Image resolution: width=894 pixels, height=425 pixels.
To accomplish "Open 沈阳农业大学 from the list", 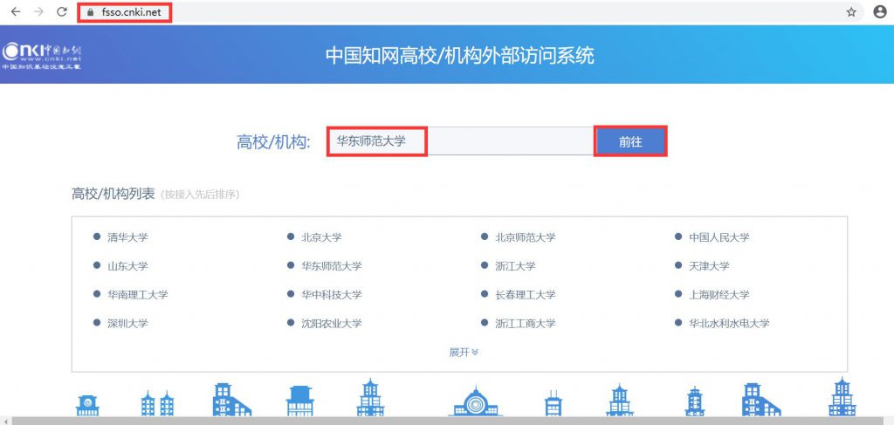I will pos(331,323).
